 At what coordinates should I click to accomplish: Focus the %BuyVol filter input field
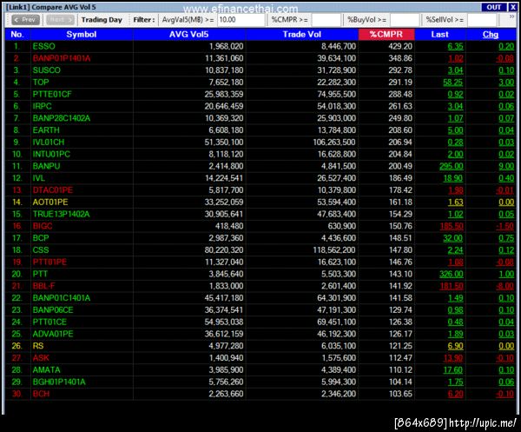(x=405, y=20)
